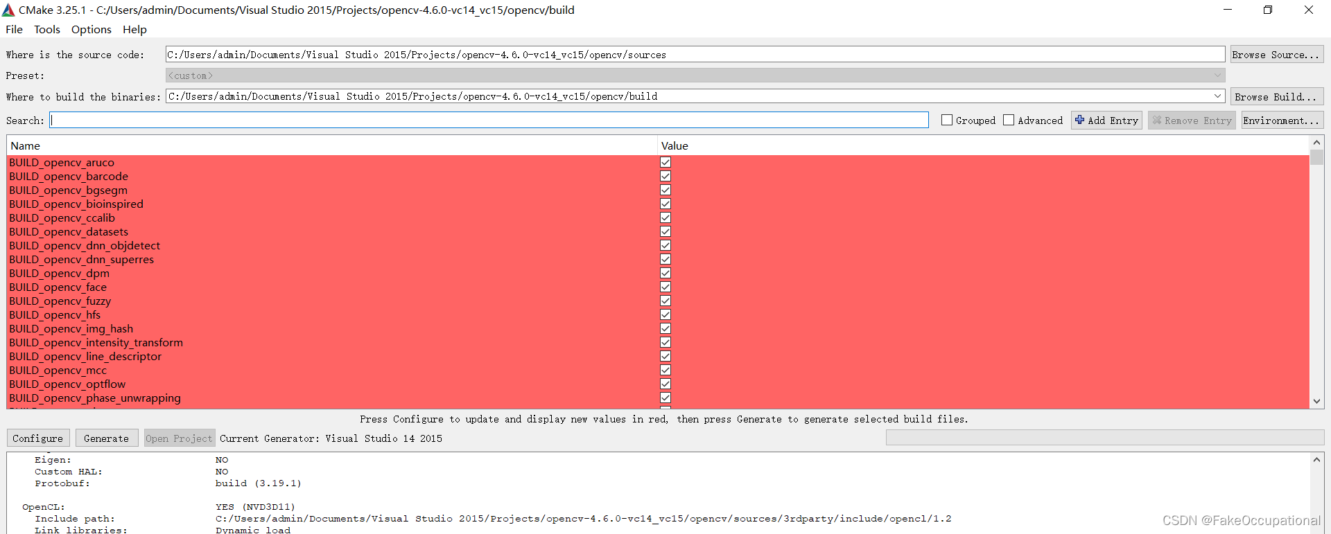Uncheck BUILD_opencv_dpm value checkbox
The height and width of the screenshot is (534, 1331).
[x=665, y=273]
